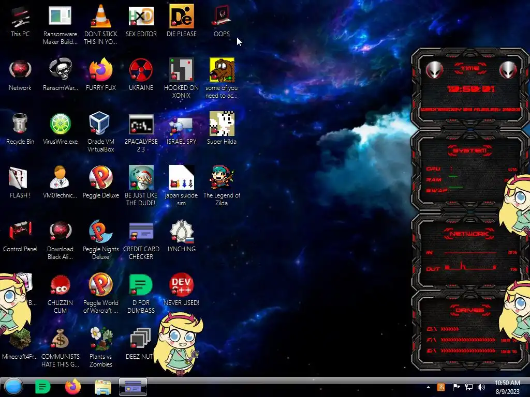
Task: Expand the hidden tray icons arrow
Action: pyautogui.click(x=428, y=387)
